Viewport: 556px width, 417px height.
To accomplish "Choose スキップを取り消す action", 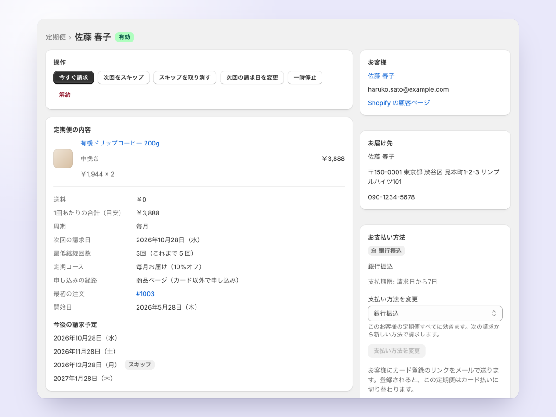I will point(185,78).
